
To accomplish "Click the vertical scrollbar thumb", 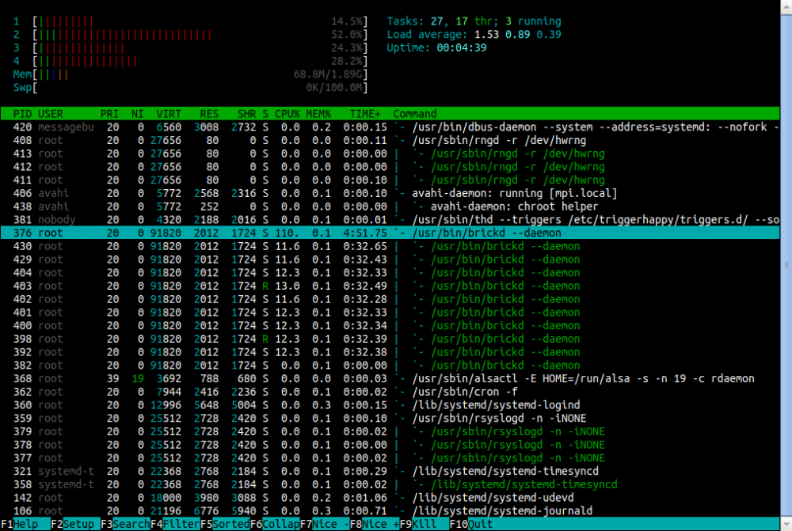I will click(786, 265).
